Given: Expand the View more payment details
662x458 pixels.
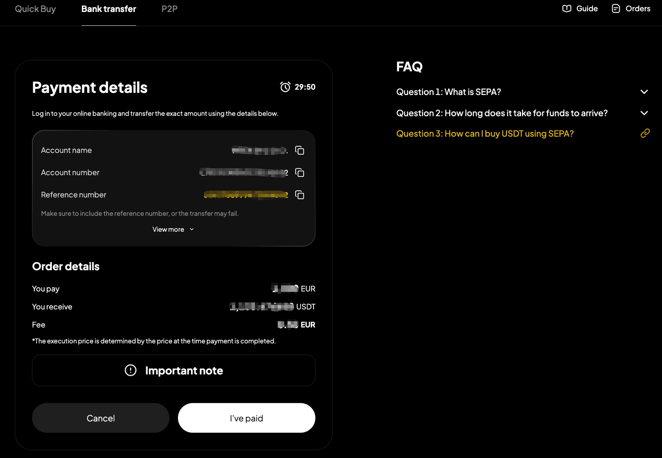Looking at the screenshot, I should pos(173,230).
